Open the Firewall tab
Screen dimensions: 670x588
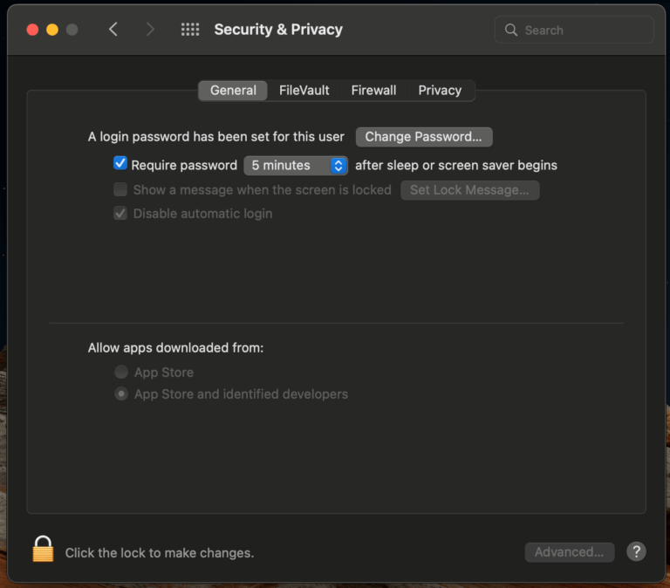373,91
